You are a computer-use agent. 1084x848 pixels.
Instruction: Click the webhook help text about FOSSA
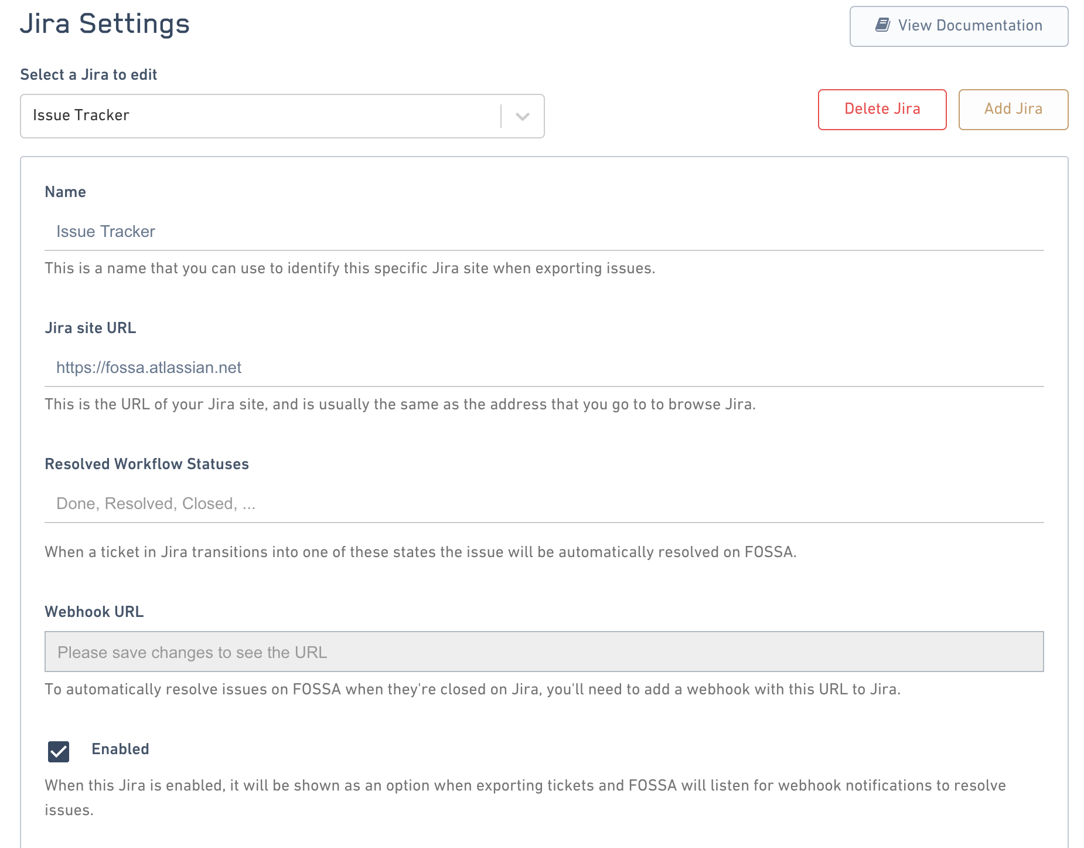coord(473,689)
